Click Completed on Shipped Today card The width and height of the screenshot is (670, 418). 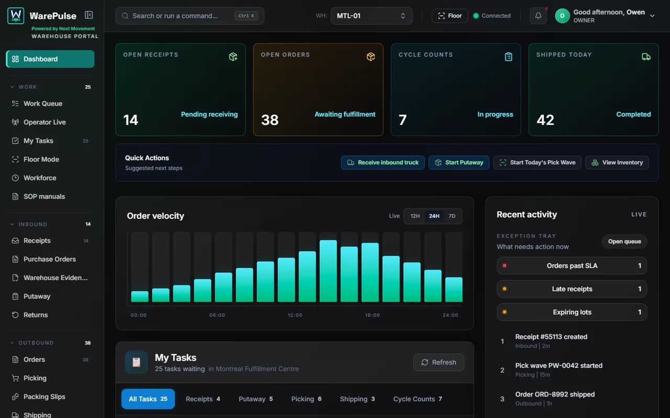pos(633,114)
